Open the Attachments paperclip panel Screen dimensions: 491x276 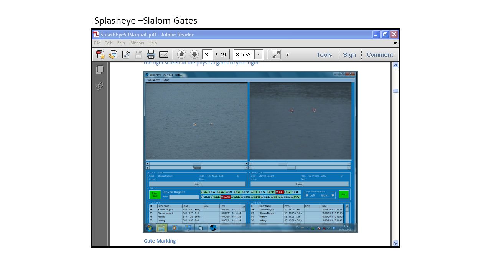pos(100,86)
